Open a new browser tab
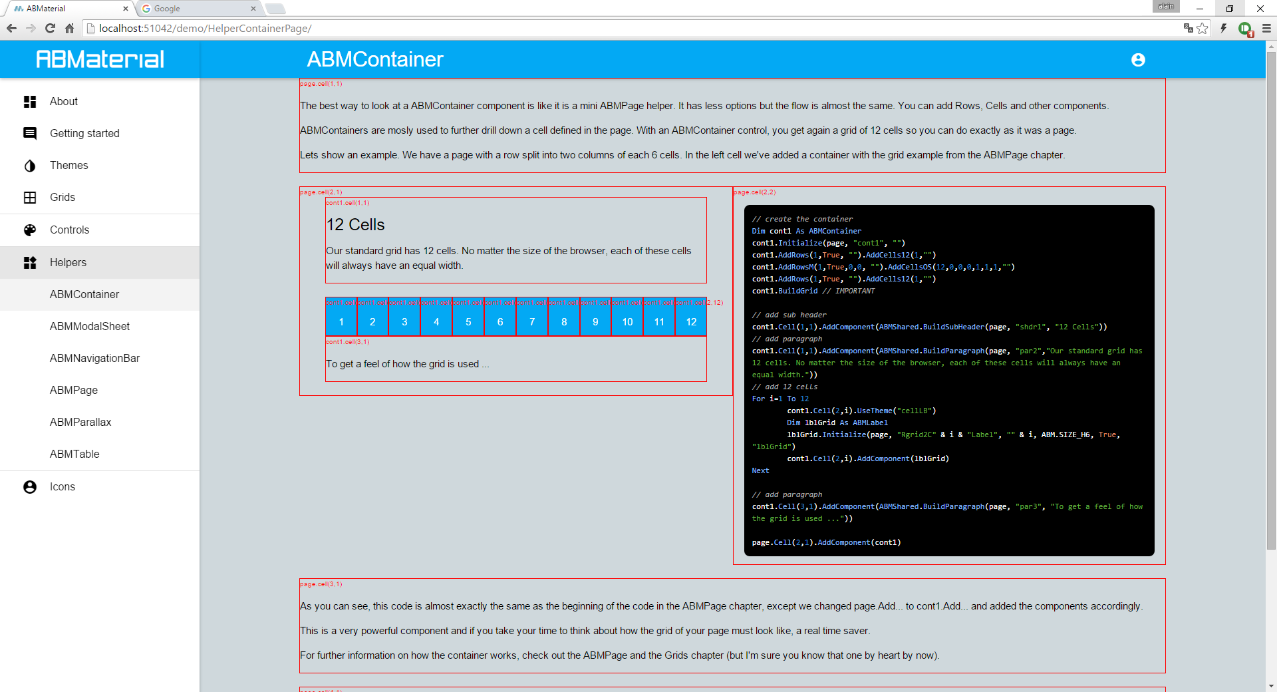This screenshot has width=1277, height=692. click(275, 9)
